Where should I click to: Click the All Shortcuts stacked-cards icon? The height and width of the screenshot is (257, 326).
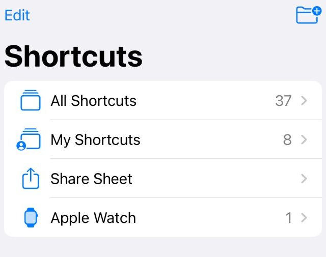[x=31, y=100]
